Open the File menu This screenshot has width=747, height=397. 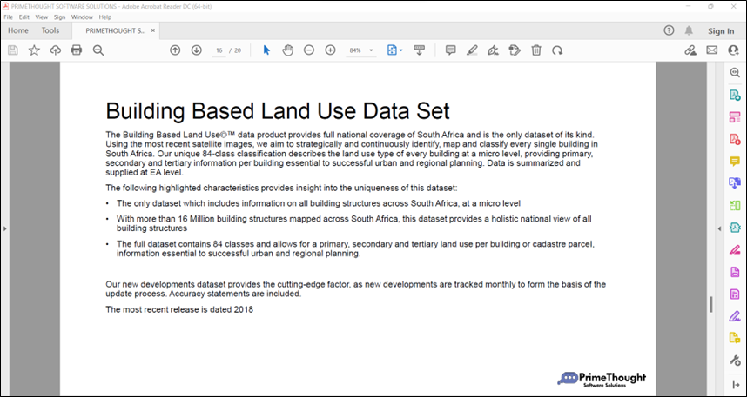(x=8, y=17)
